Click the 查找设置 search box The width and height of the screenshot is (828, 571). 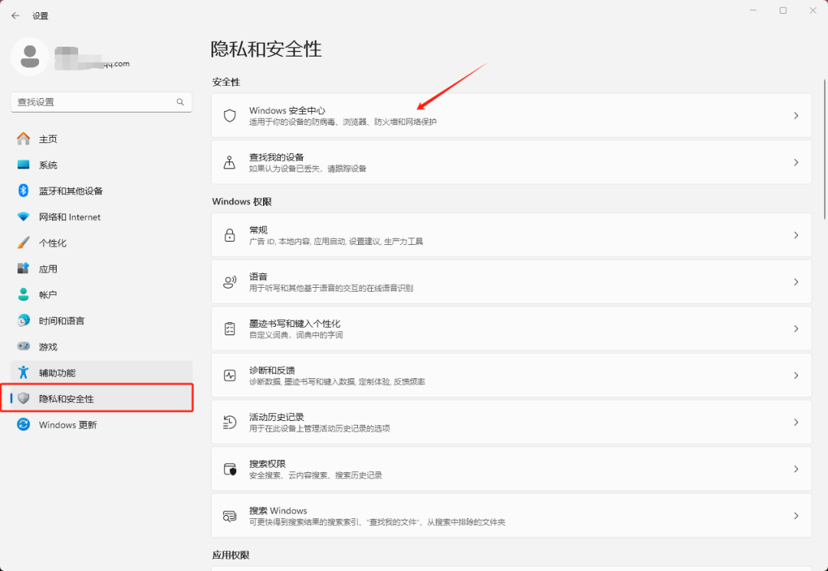pos(101,101)
